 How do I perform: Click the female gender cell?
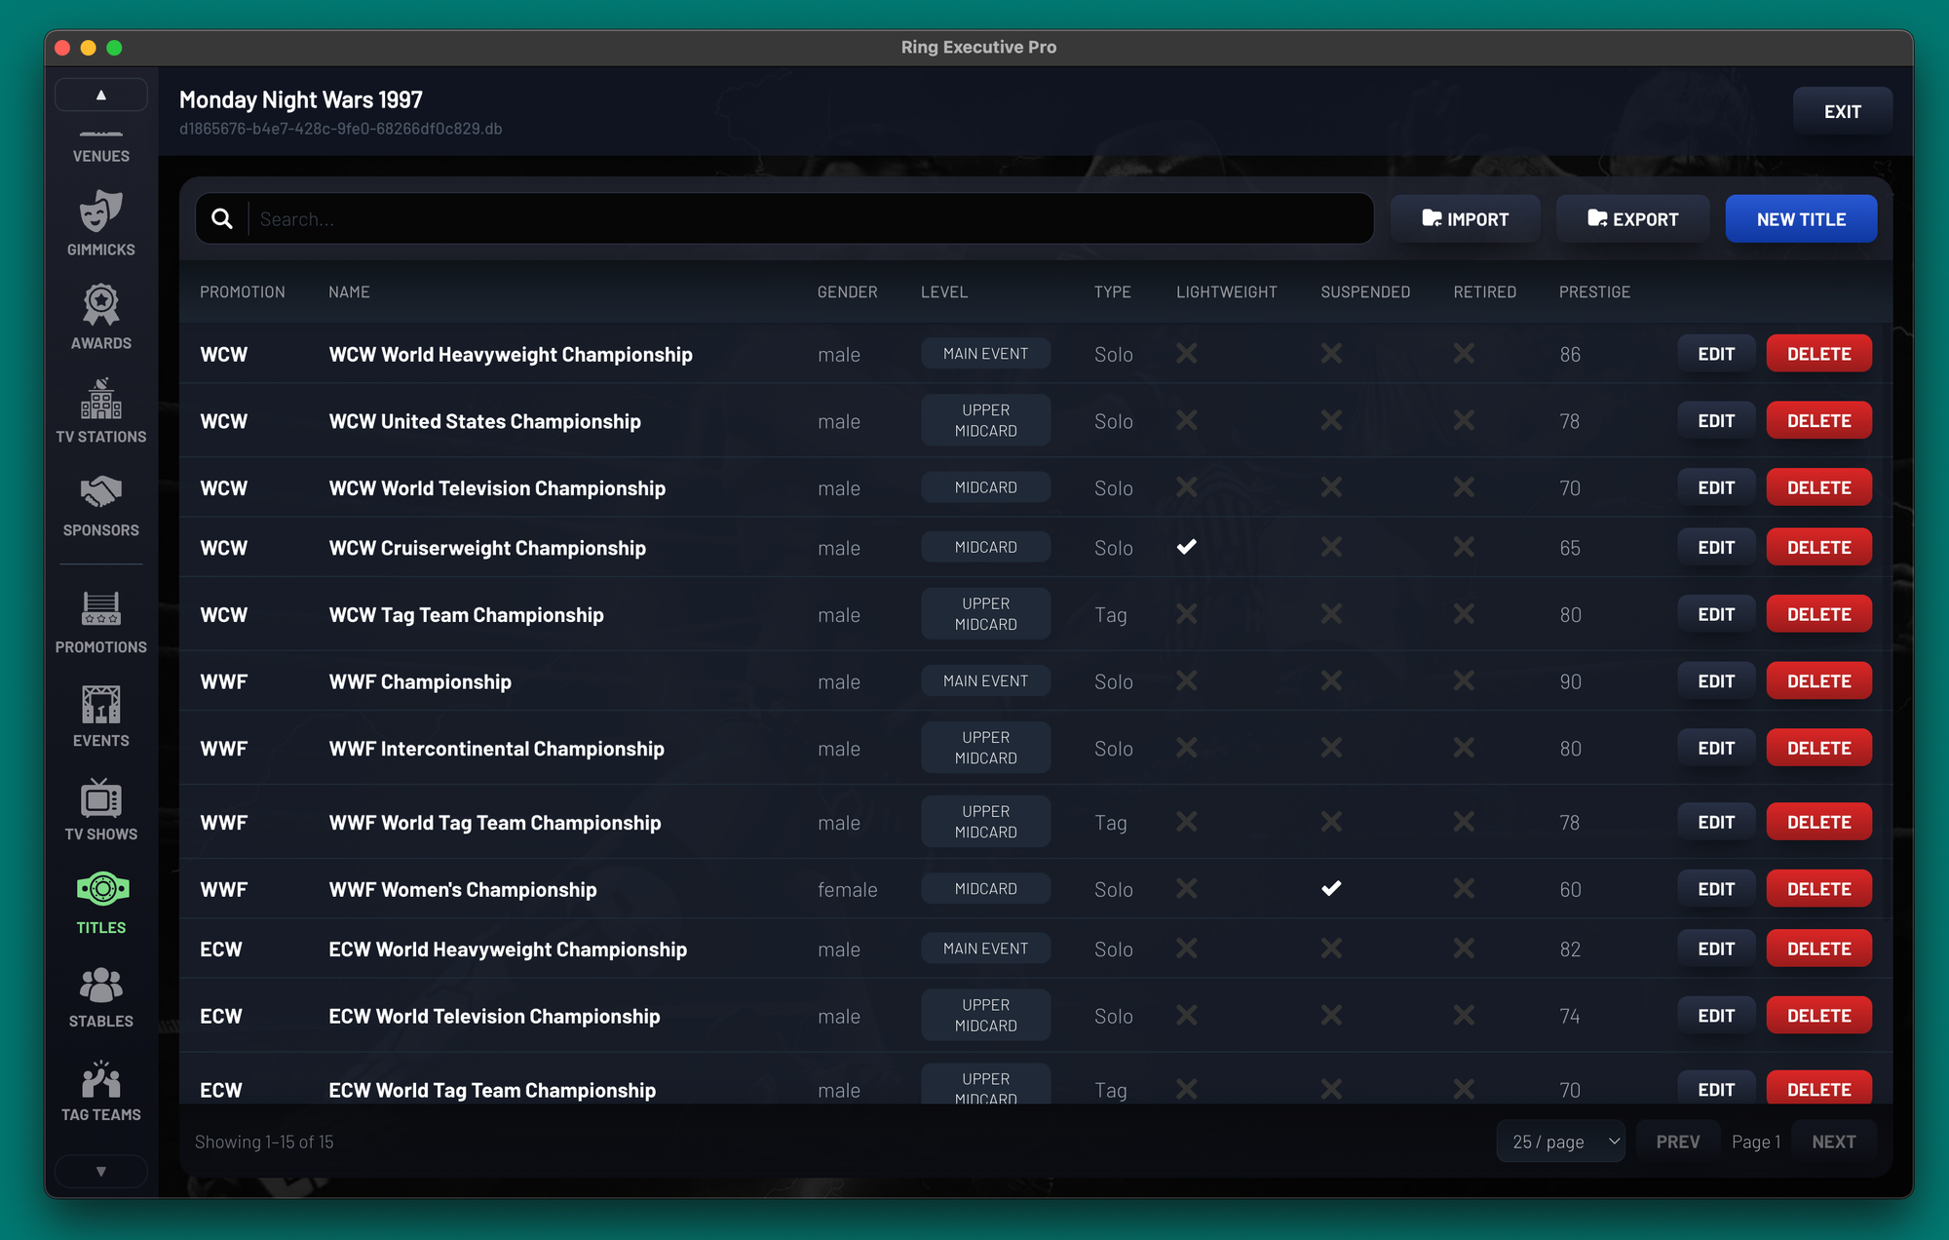847,889
